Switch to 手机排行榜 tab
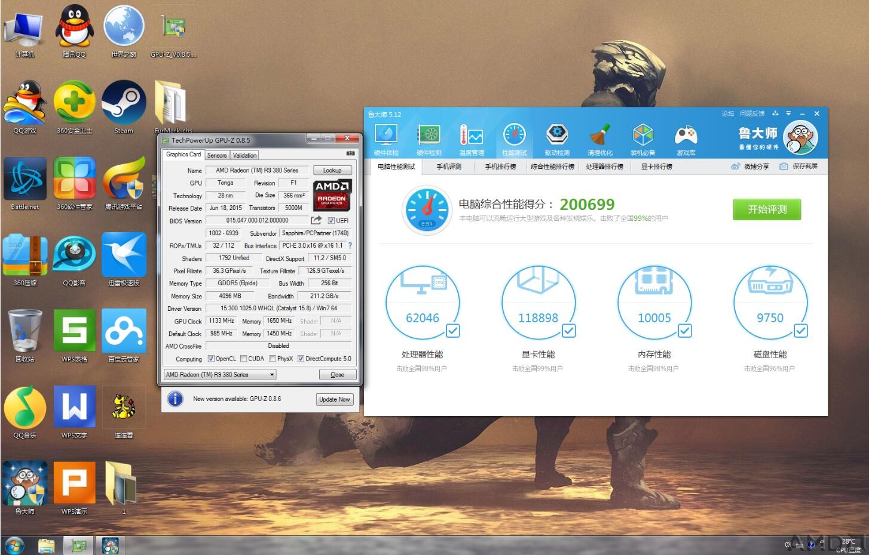This screenshot has height=555, width=869. point(501,166)
